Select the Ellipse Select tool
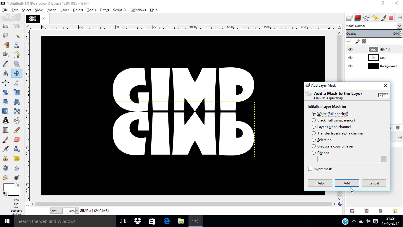Screen dimensions: 403x227 click(x=17, y=26)
